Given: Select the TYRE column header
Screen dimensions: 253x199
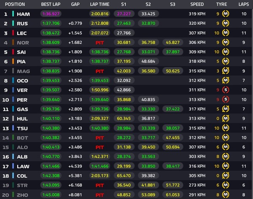Looking at the screenshot, I should click(x=222, y=4).
